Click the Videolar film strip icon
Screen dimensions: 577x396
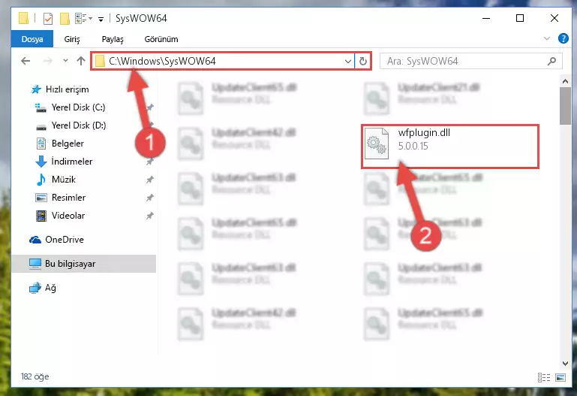point(41,216)
